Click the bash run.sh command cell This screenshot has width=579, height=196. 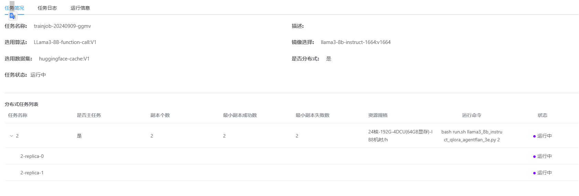tap(471, 136)
